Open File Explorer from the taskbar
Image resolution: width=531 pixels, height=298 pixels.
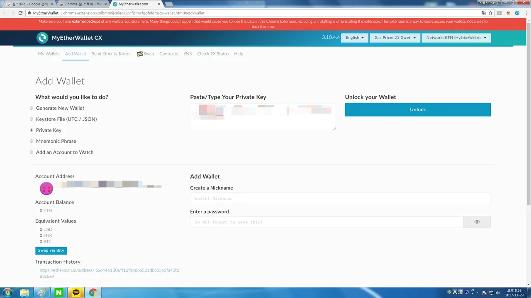click(x=25, y=293)
